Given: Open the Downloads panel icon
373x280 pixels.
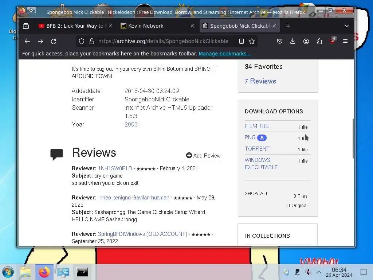Looking at the screenshot, I should pos(293,42).
